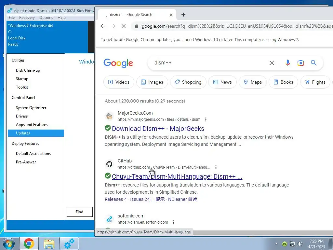Close the dism++ Google Search tab
333x250 pixels.
(171, 15)
